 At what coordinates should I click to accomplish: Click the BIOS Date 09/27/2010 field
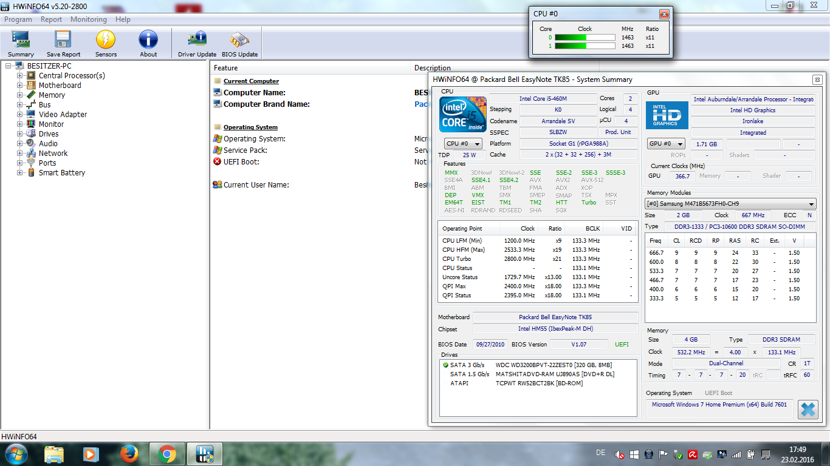coord(490,345)
